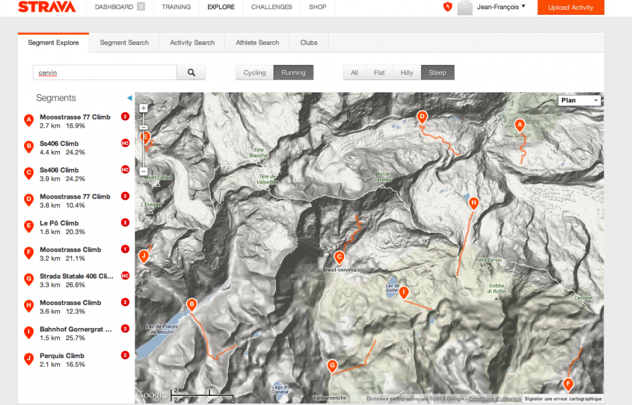The height and width of the screenshot is (405, 632).
Task: Select list pin I for Bahnhof Gornergrat
Action: (28, 333)
